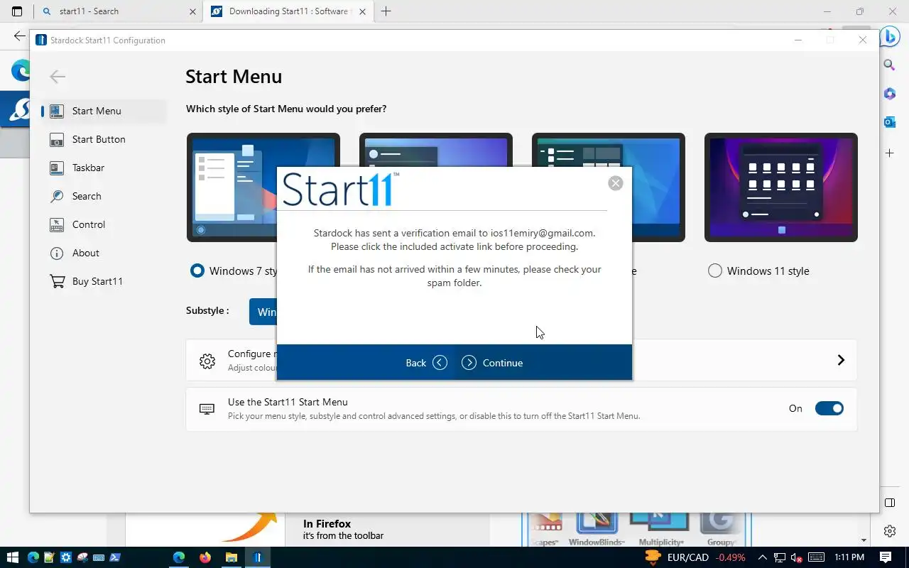Click the EUR/CAD taskbar widget

[x=695, y=557]
